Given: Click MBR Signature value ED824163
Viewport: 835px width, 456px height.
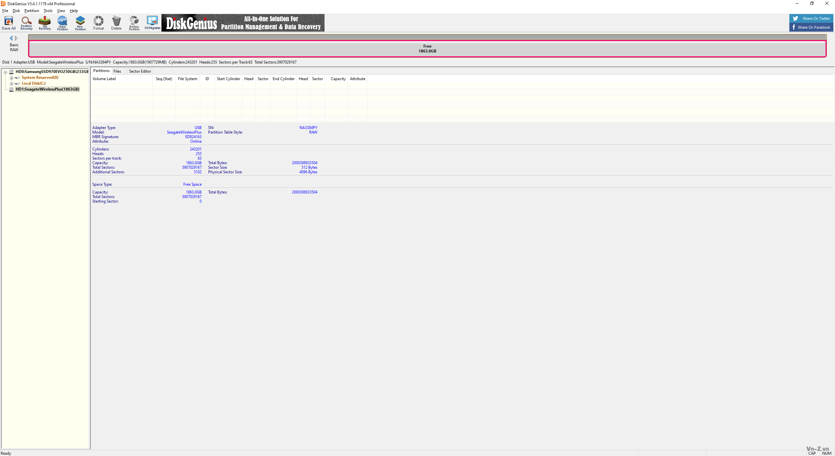Looking at the screenshot, I should [x=193, y=137].
